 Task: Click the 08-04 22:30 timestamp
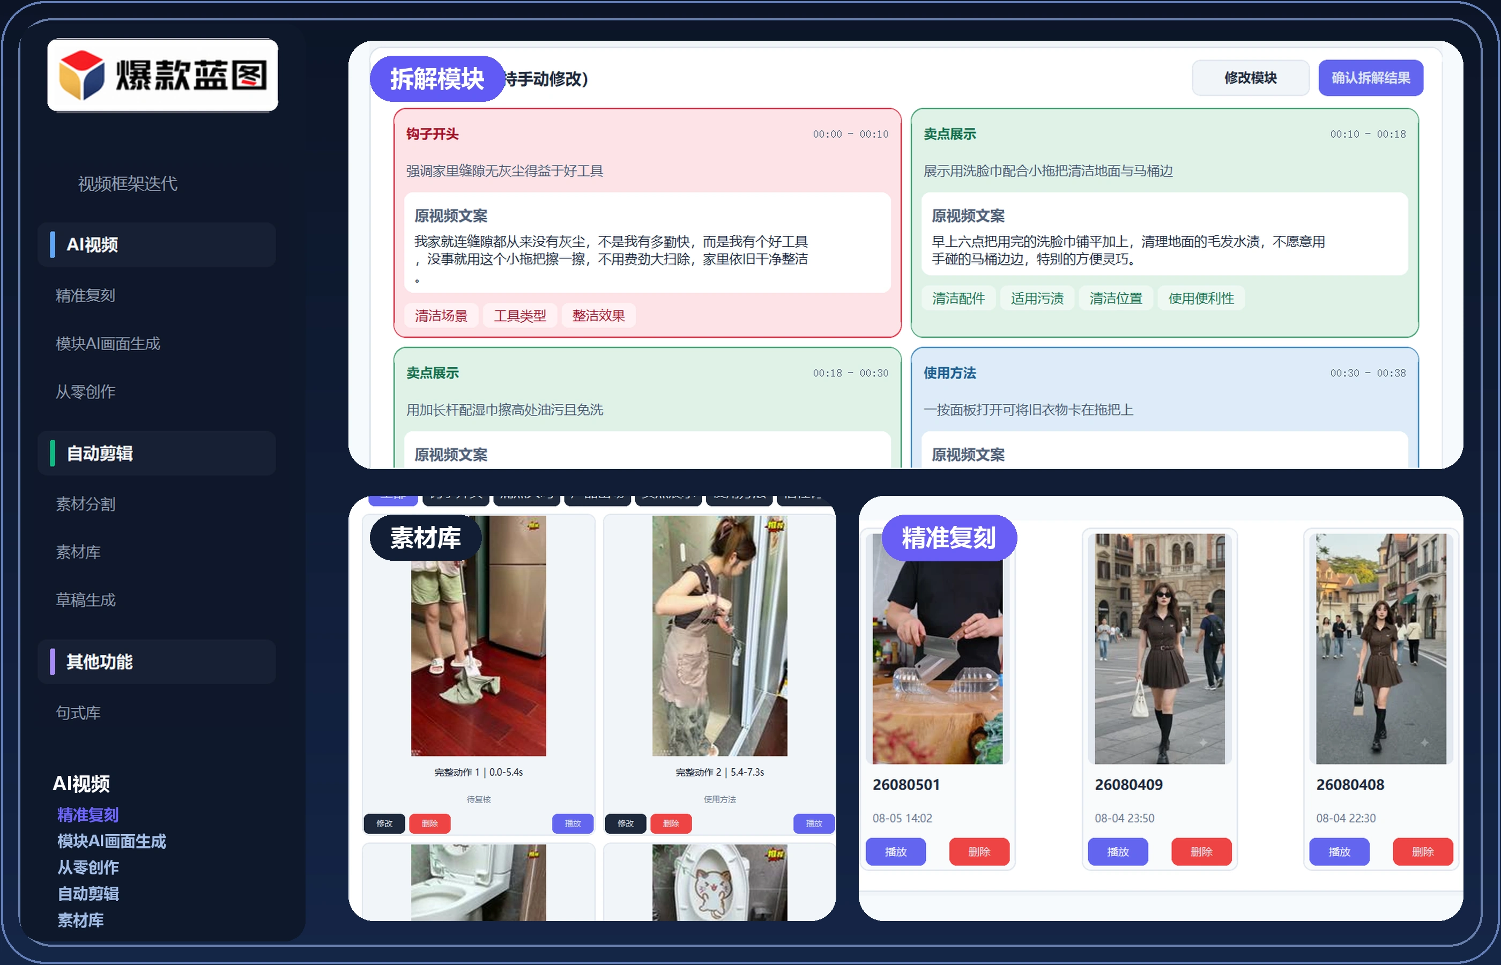(1346, 818)
